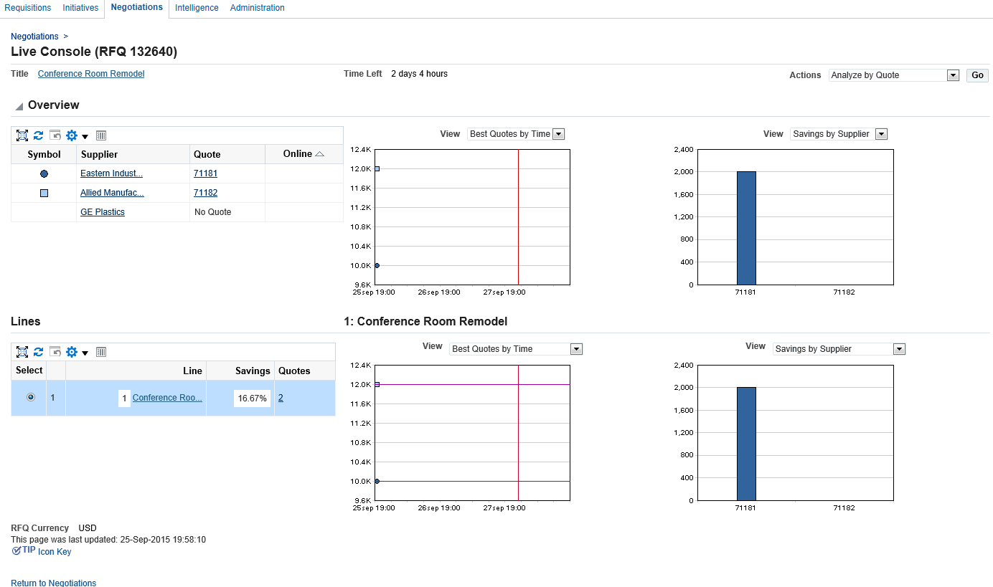Refresh the Overview supplier table
This screenshot has height=587, width=993.
coord(39,135)
